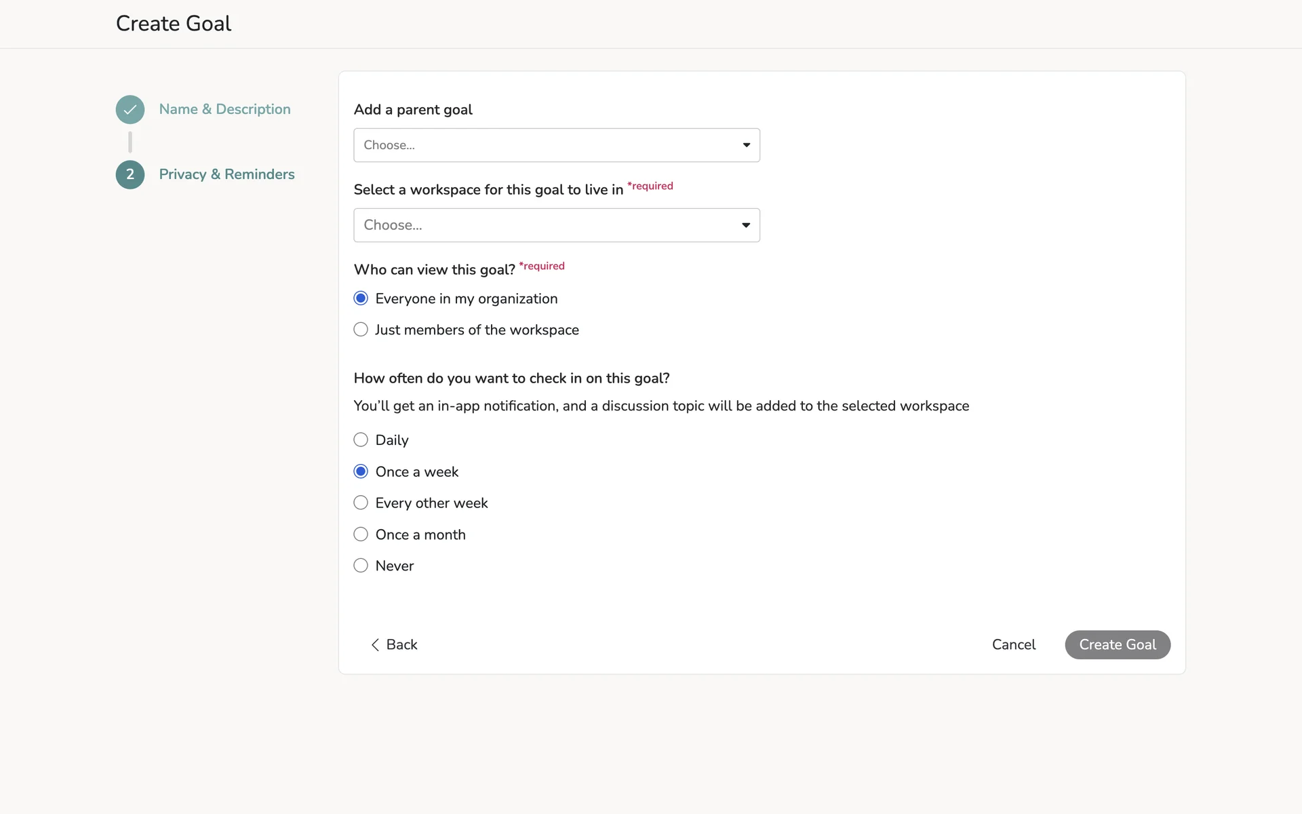Viewport: 1302px width, 814px height.
Task: Click workspace dropdown caret arrow
Action: tap(746, 225)
